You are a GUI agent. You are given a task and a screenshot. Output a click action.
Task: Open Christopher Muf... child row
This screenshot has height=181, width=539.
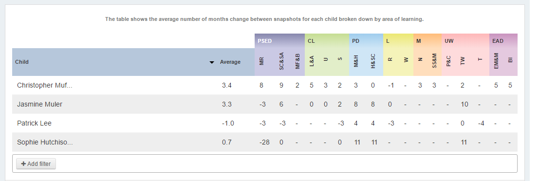pyautogui.click(x=265, y=85)
